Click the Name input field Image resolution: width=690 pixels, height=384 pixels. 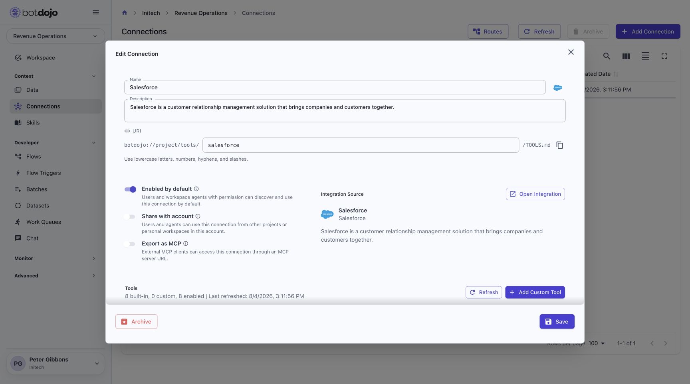pos(335,87)
